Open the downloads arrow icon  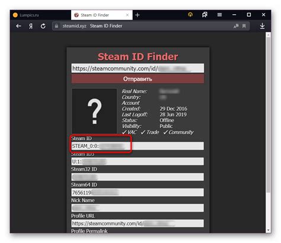(x=262, y=26)
